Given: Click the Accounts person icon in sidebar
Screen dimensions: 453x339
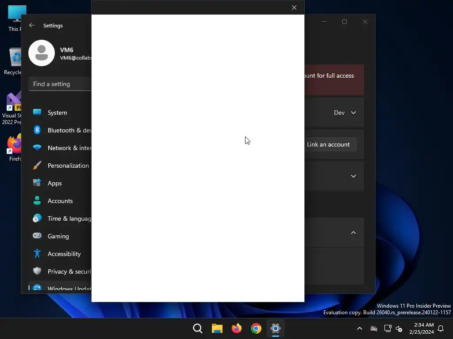Looking at the screenshot, I should 37,200.
